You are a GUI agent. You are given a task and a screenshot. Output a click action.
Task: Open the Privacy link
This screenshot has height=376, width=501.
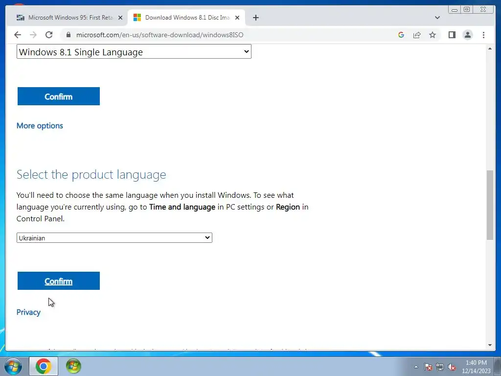[x=28, y=312]
